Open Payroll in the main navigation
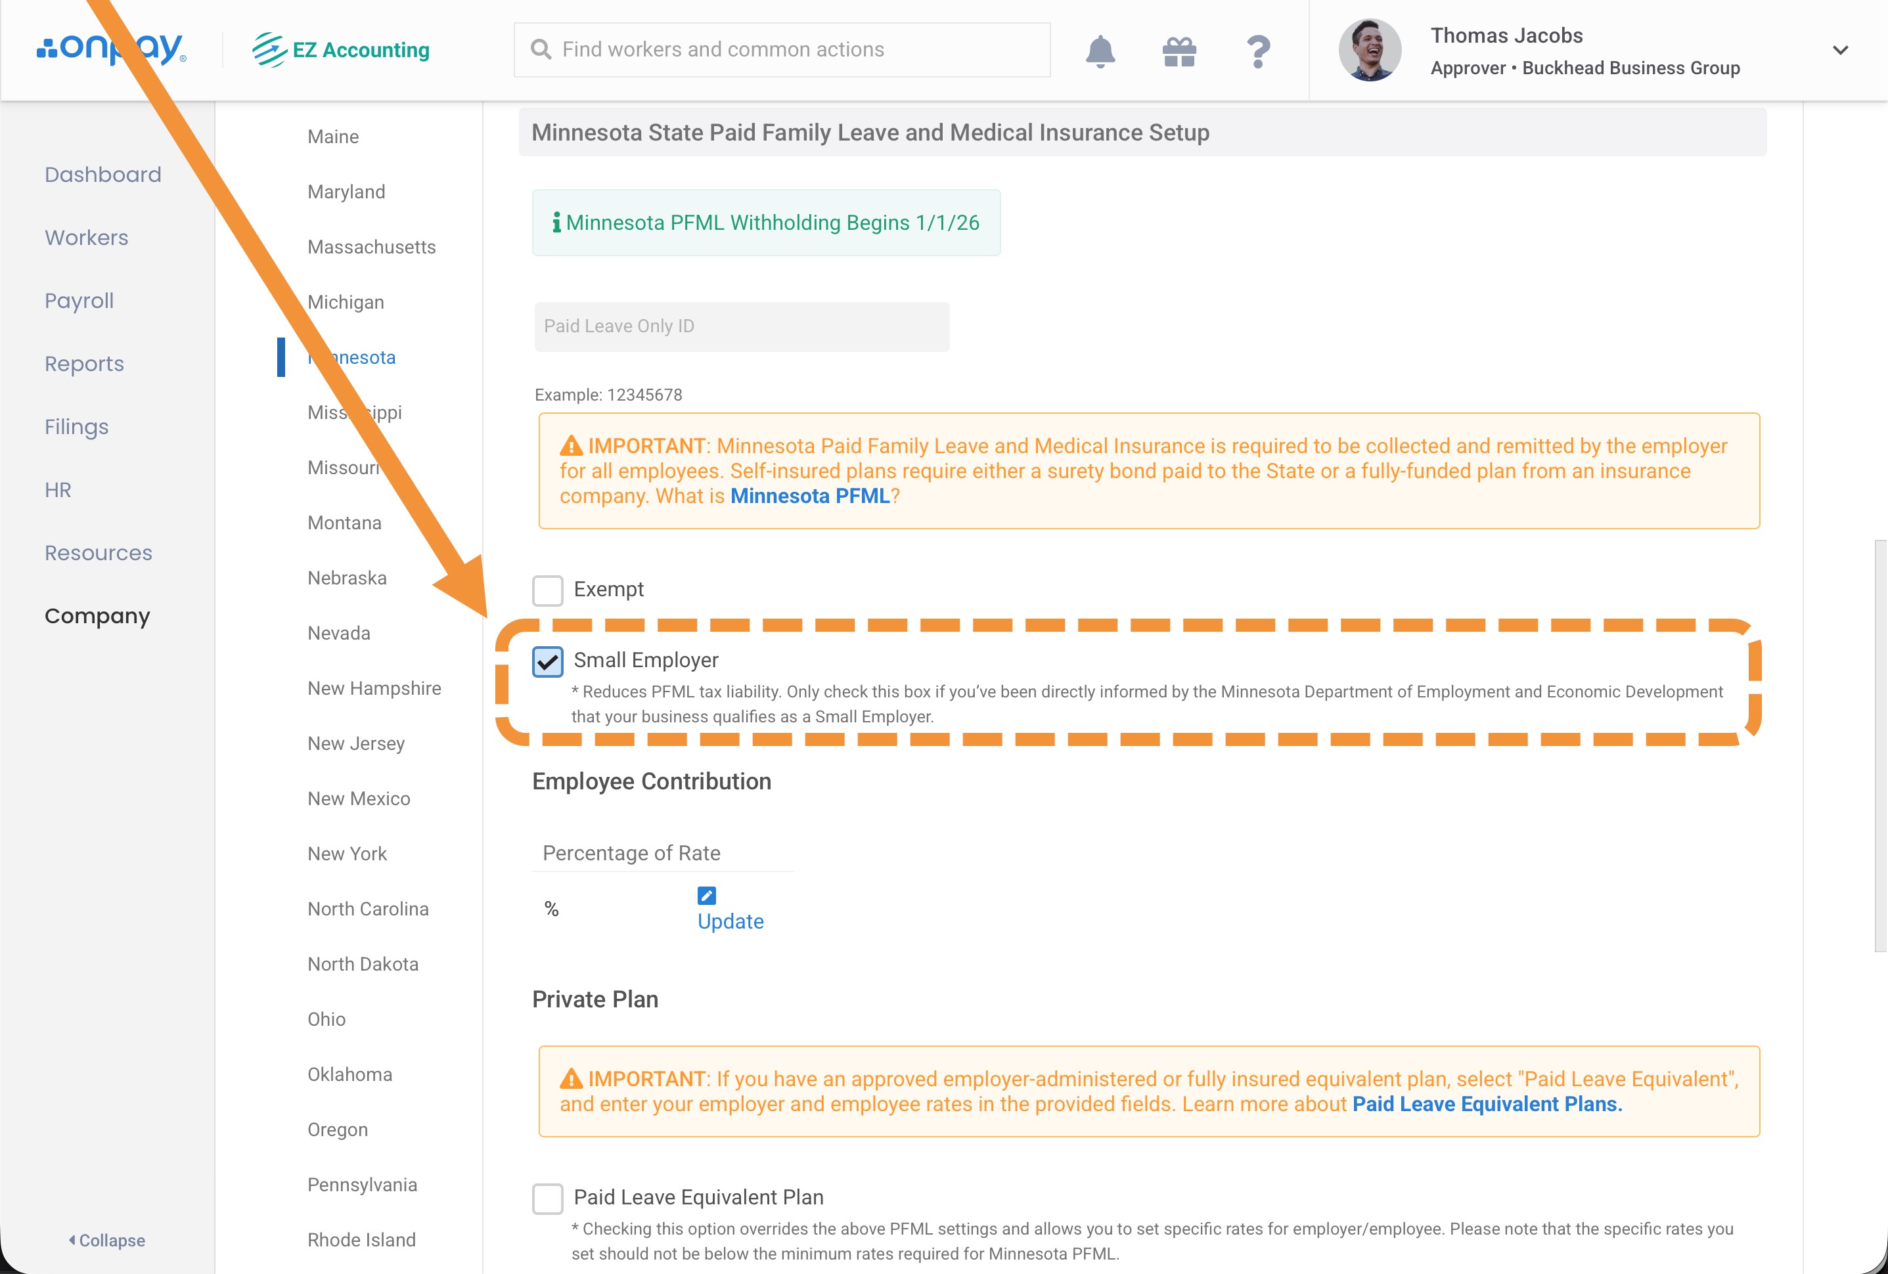This screenshot has width=1888, height=1274. pos(79,300)
